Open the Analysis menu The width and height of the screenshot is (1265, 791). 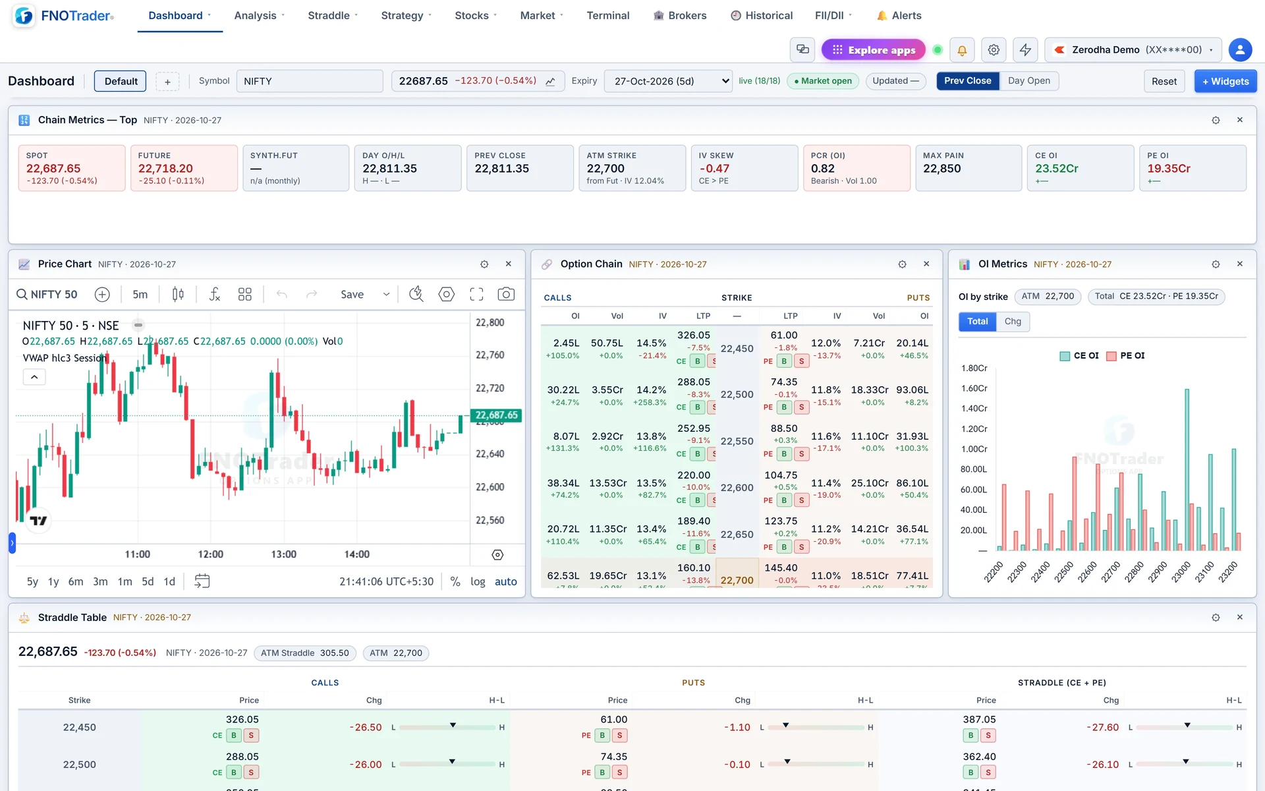(260, 16)
